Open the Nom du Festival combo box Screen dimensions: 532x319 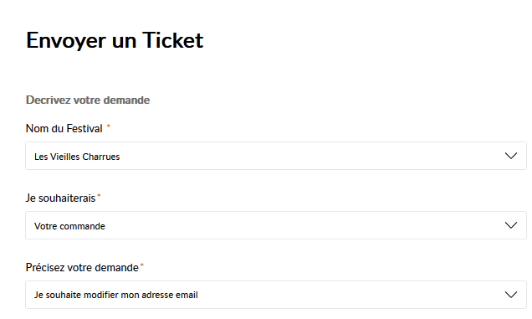pos(276,156)
